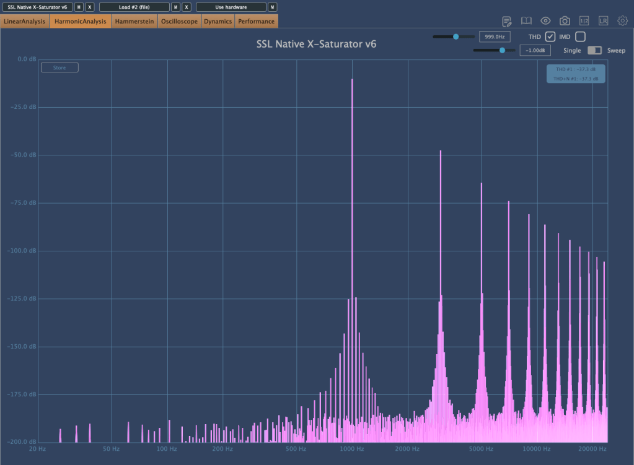Take a snapshot with the camera icon

[565, 21]
